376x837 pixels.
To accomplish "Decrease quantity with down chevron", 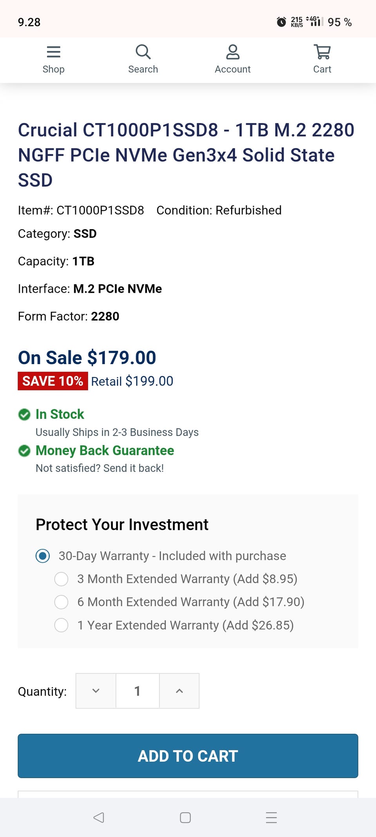I will click(96, 691).
